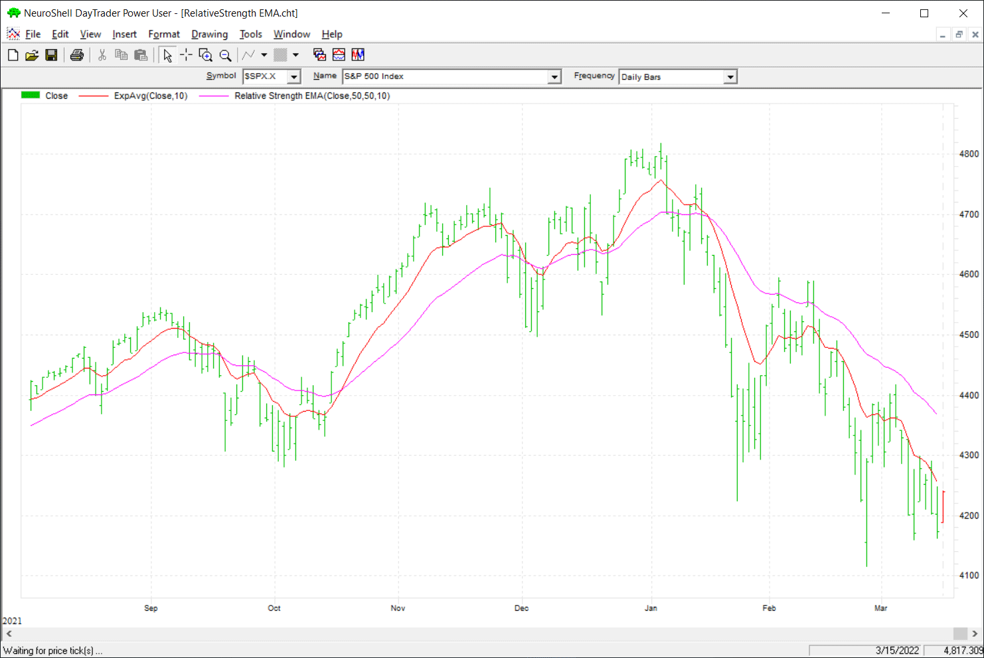Click the Cut scissors icon

[x=102, y=55]
